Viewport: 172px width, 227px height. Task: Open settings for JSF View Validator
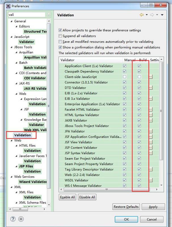pos(151,142)
